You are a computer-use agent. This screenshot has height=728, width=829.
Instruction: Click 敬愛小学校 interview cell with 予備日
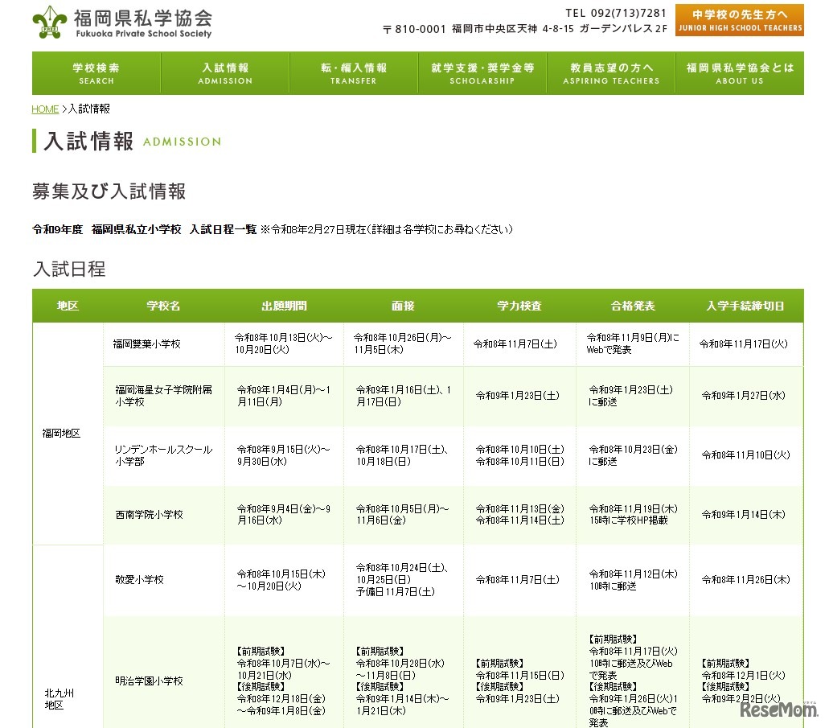403,580
